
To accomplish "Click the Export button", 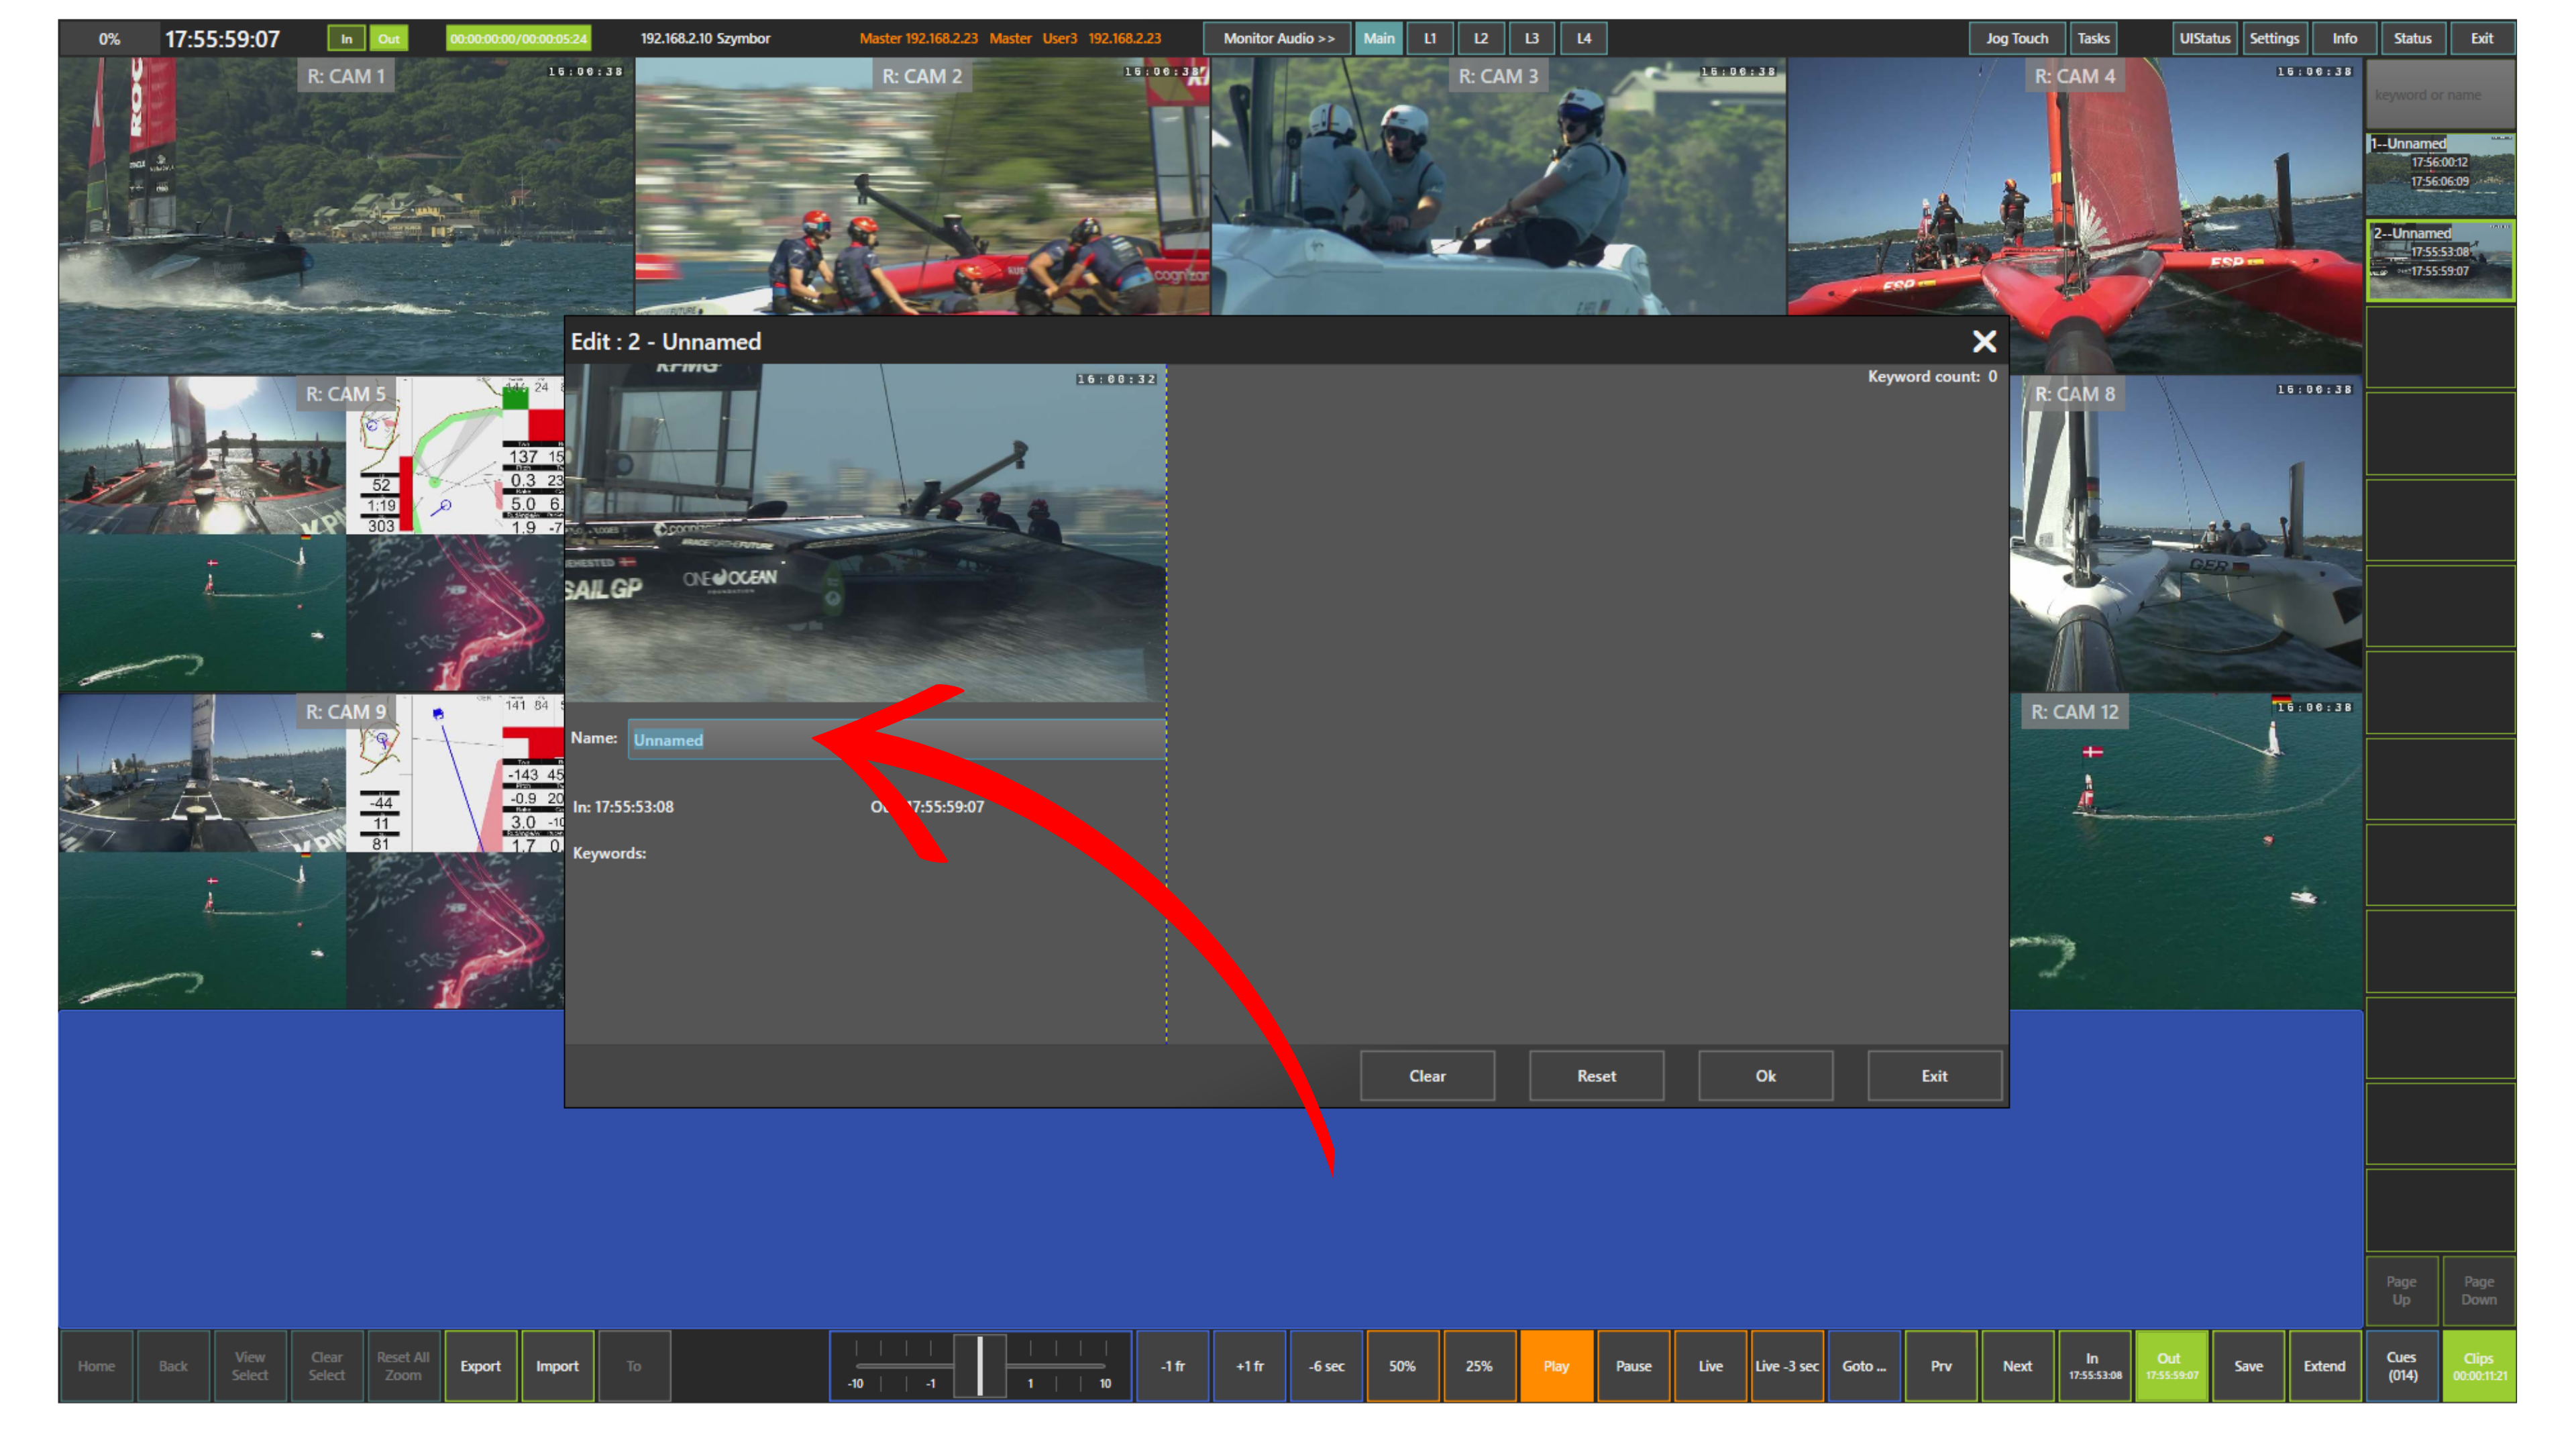I will click(480, 1366).
